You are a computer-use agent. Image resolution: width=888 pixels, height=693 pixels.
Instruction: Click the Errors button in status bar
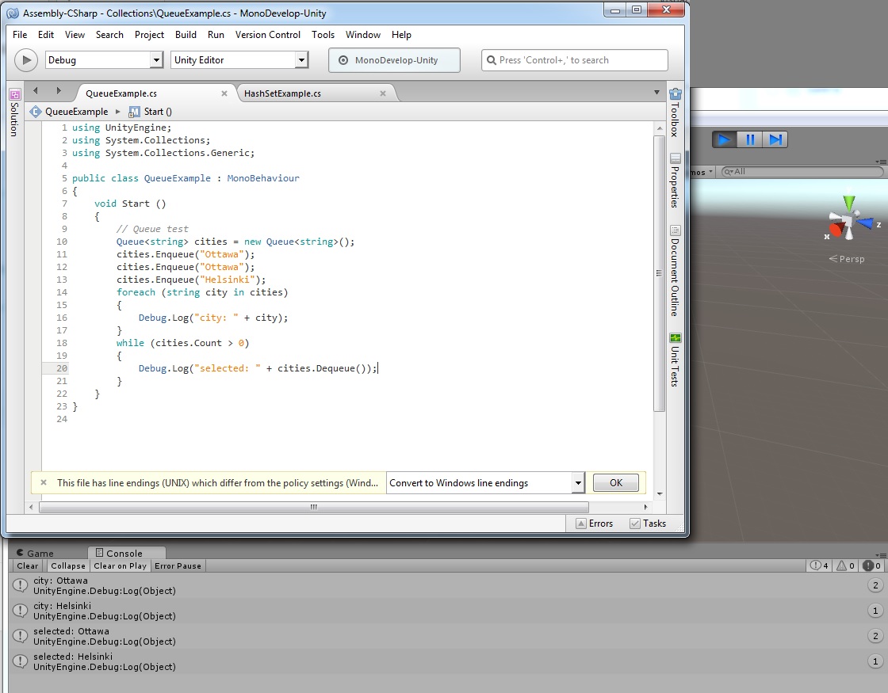(x=594, y=524)
